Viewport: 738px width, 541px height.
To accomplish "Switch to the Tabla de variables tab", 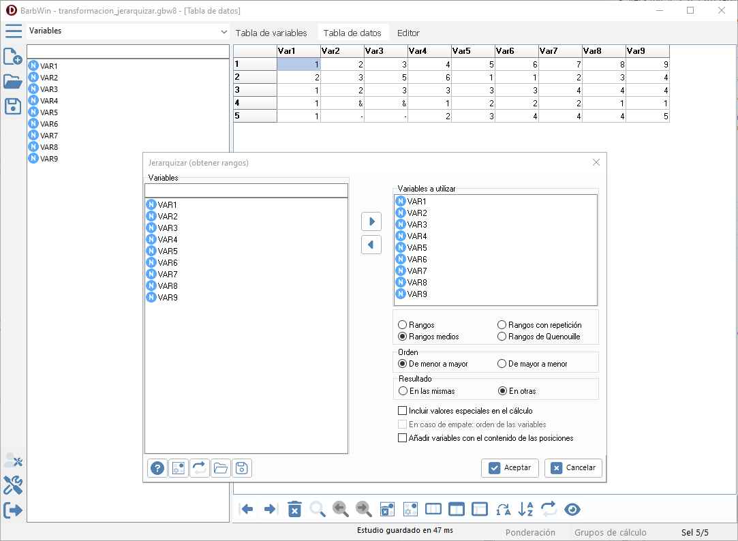I will point(271,33).
